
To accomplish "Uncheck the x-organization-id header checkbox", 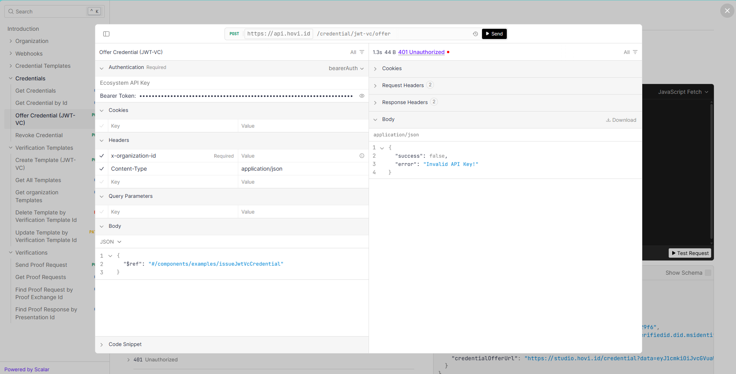I will coord(102,156).
